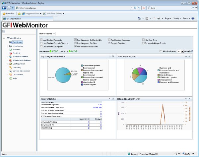199x157 pixels.
Task: Click the Bing search magnifier icon
Action: [192, 8]
